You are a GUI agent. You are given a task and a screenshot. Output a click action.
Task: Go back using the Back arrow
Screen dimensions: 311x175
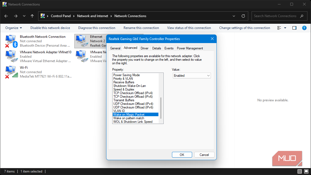[x=6, y=16]
